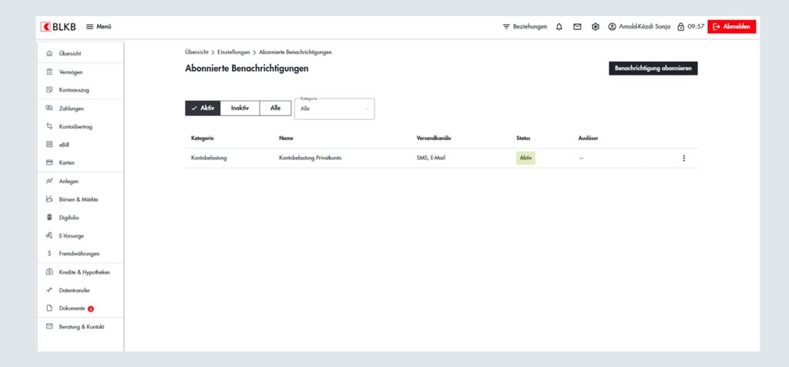
Task: Click the Digifolio icon
Action: point(49,218)
